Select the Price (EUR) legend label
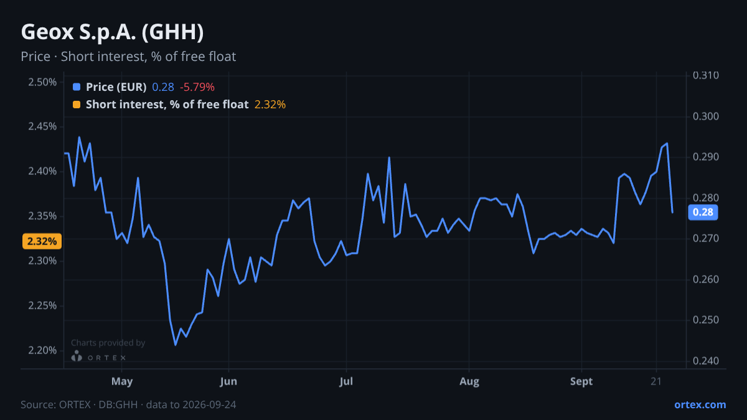 coord(116,86)
